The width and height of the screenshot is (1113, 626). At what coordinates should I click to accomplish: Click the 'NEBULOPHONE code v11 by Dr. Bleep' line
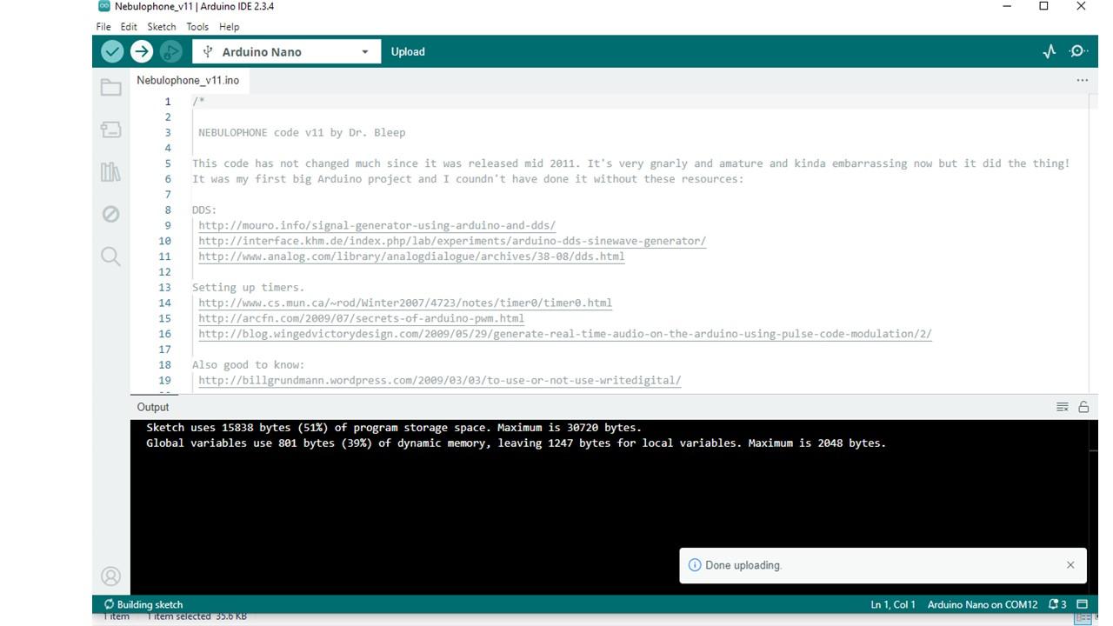click(x=302, y=133)
